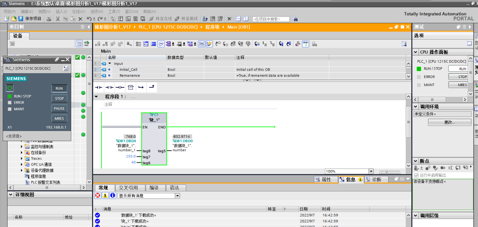The width and height of the screenshot is (478, 227).
Task: Switch to the 交叉引用 tab
Action: click(128, 188)
